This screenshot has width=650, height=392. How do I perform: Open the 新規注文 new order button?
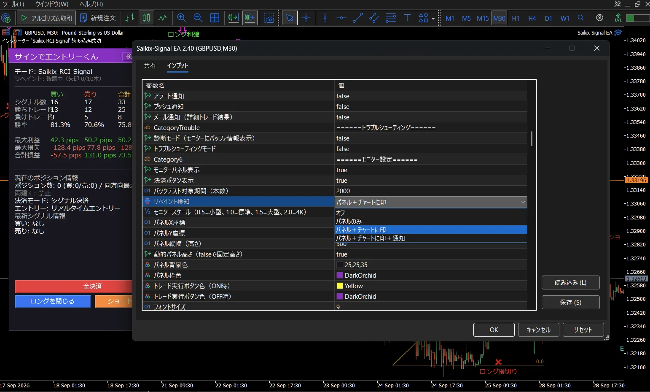[98, 18]
